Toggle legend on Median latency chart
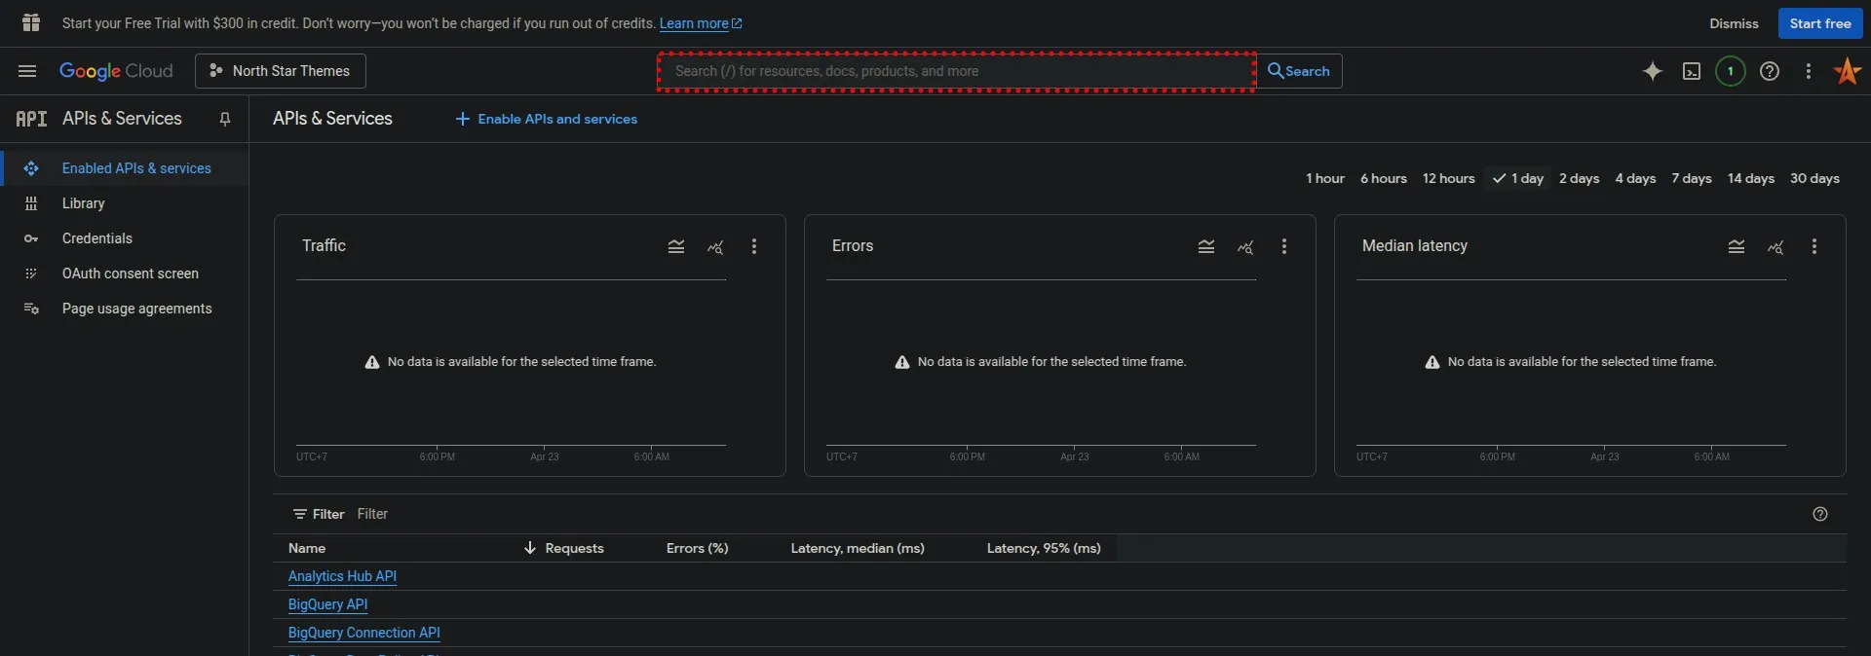1871x656 pixels. [1737, 246]
